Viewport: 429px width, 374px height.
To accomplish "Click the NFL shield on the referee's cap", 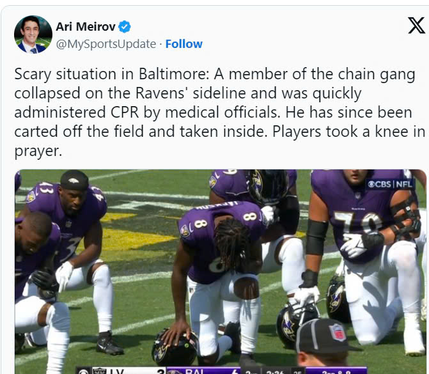I will (x=338, y=332).
